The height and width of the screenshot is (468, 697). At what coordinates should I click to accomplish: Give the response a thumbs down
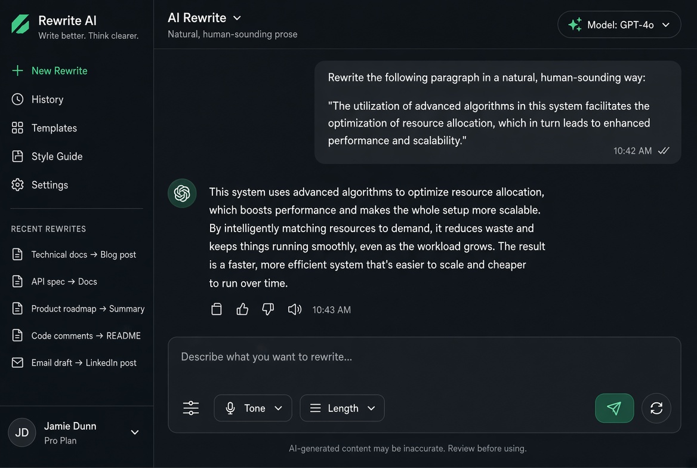pyautogui.click(x=268, y=309)
